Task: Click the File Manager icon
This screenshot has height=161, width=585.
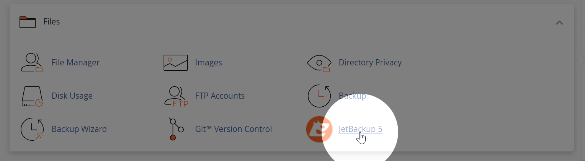Action: (x=32, y=63)
